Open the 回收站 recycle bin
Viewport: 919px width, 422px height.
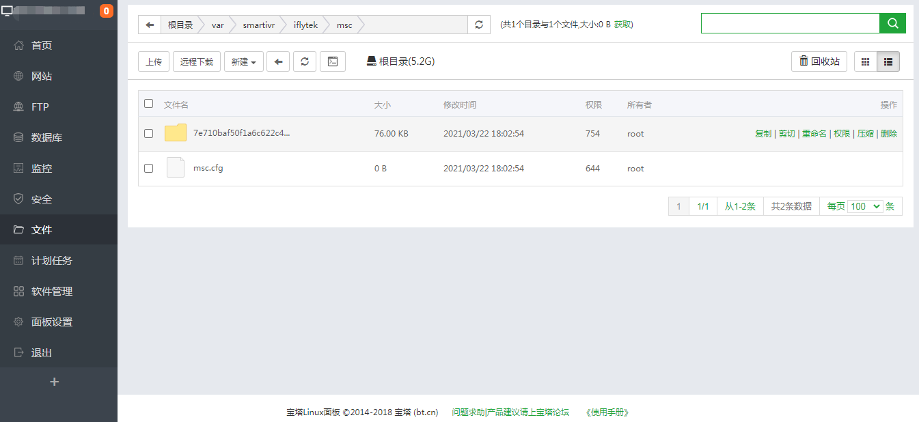819,61
